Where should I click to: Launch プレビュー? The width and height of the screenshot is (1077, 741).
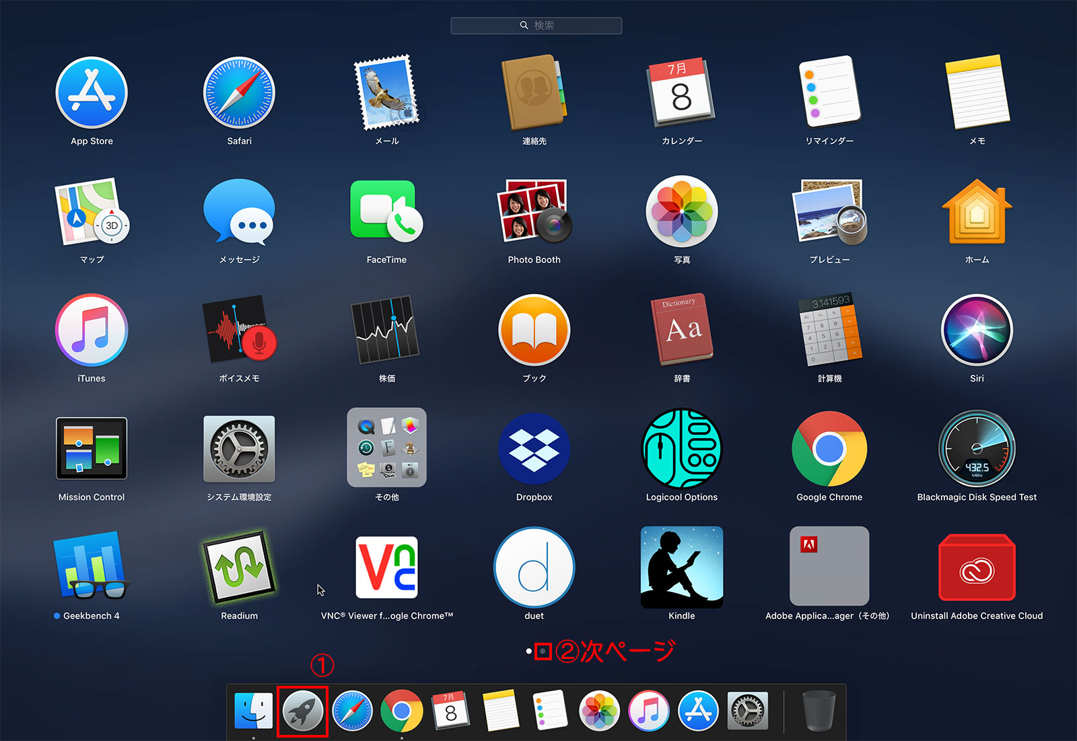coord(829,211)
